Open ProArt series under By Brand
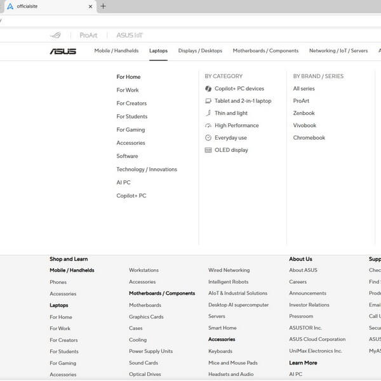 pos(301,101)
